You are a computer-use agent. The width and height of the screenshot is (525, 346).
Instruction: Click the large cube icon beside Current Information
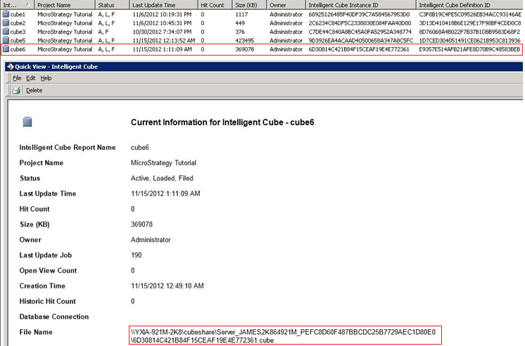(27, 122)
